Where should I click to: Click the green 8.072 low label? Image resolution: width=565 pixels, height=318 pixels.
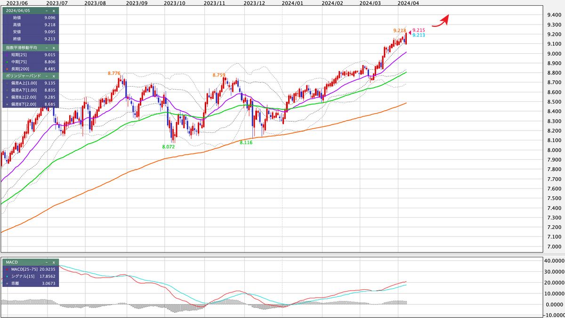pos(169,147)
